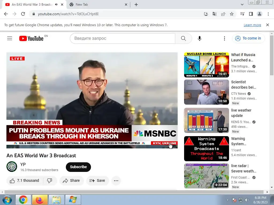Open YouTube settings three-dot menu

click(x=224, y=38)
